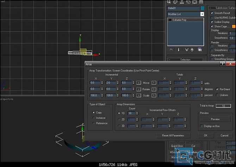Open the Modifier List dropdown
Screen dimensions: 236x167
(x=202, y=14)
